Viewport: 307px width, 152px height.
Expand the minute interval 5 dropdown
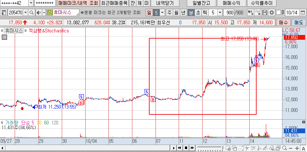220,13
